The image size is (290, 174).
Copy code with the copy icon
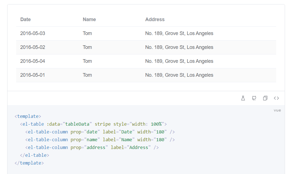[x=265, y=98]
